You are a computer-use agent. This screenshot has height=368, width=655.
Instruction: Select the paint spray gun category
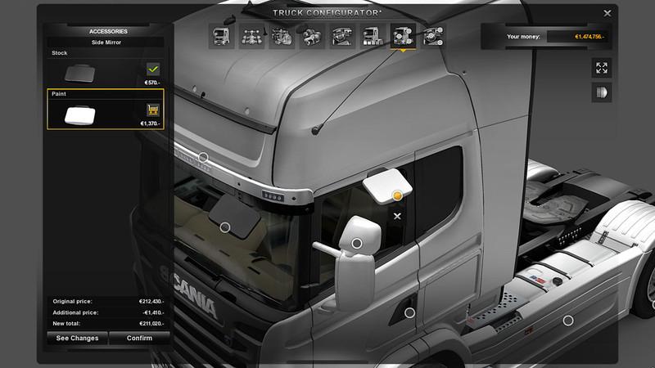pyautogui.click(x=312, y=37)
